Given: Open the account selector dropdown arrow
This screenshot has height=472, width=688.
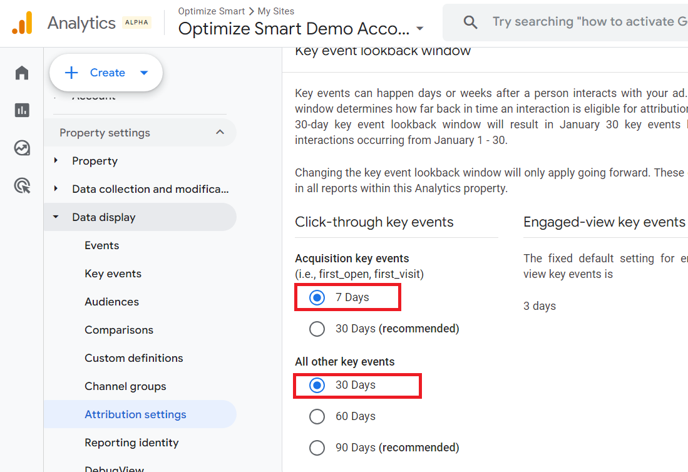Looking at the screenshot, I should click(420, 29).
